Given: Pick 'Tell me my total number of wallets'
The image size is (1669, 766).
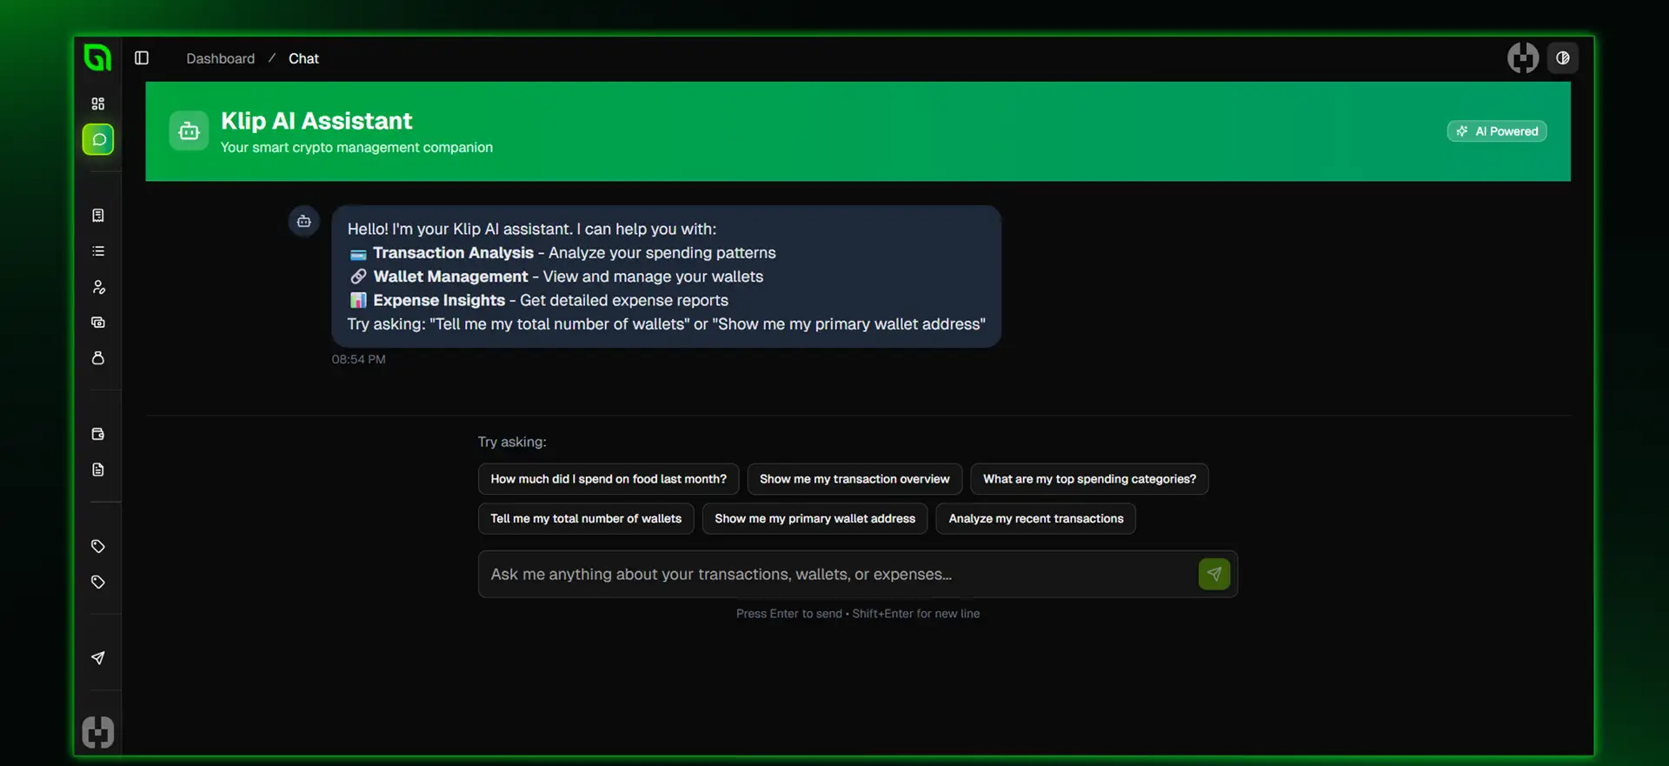Looking at the screenshot, I should click(x=585, y=519).
